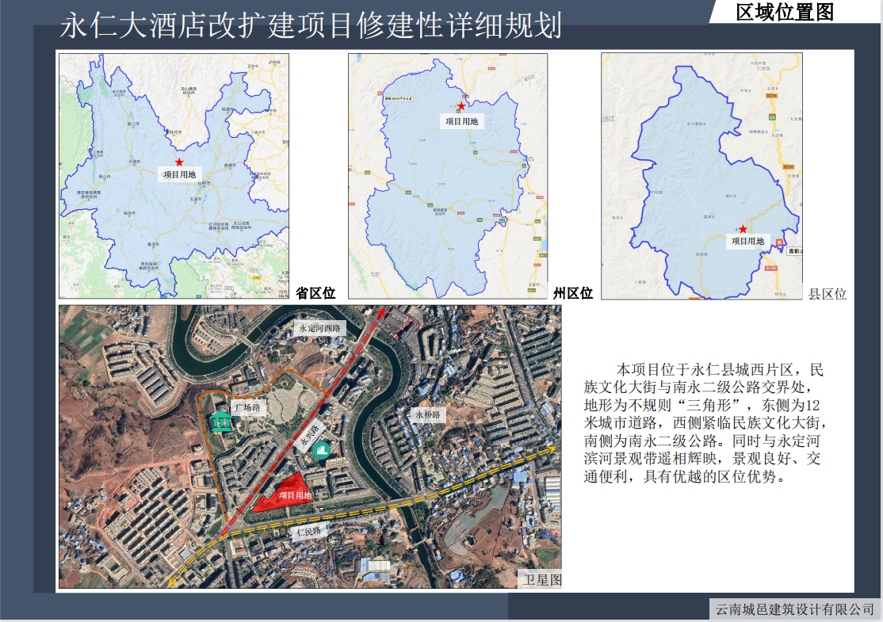Click the 仁民路 road label
The image size is (883, 622).
(308, 531)
